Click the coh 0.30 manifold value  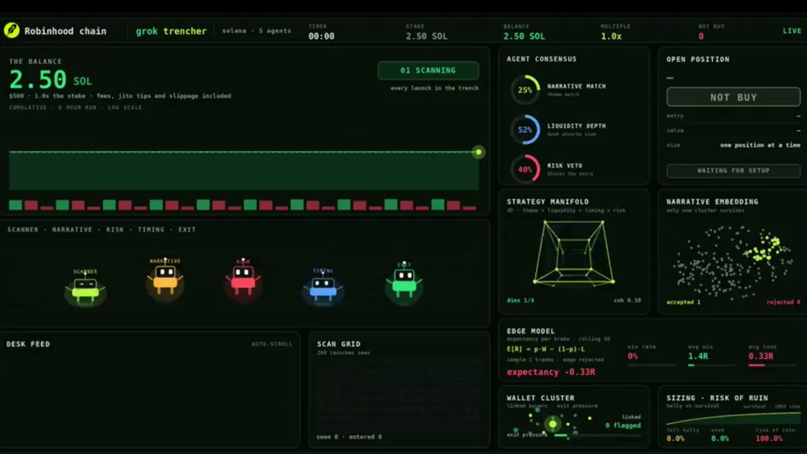coord(627,301)
